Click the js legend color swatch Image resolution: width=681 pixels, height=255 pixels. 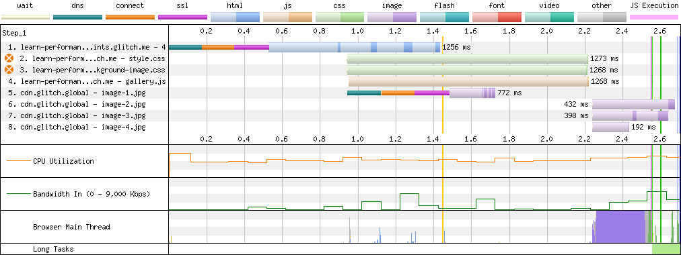[x=287, y=17]
